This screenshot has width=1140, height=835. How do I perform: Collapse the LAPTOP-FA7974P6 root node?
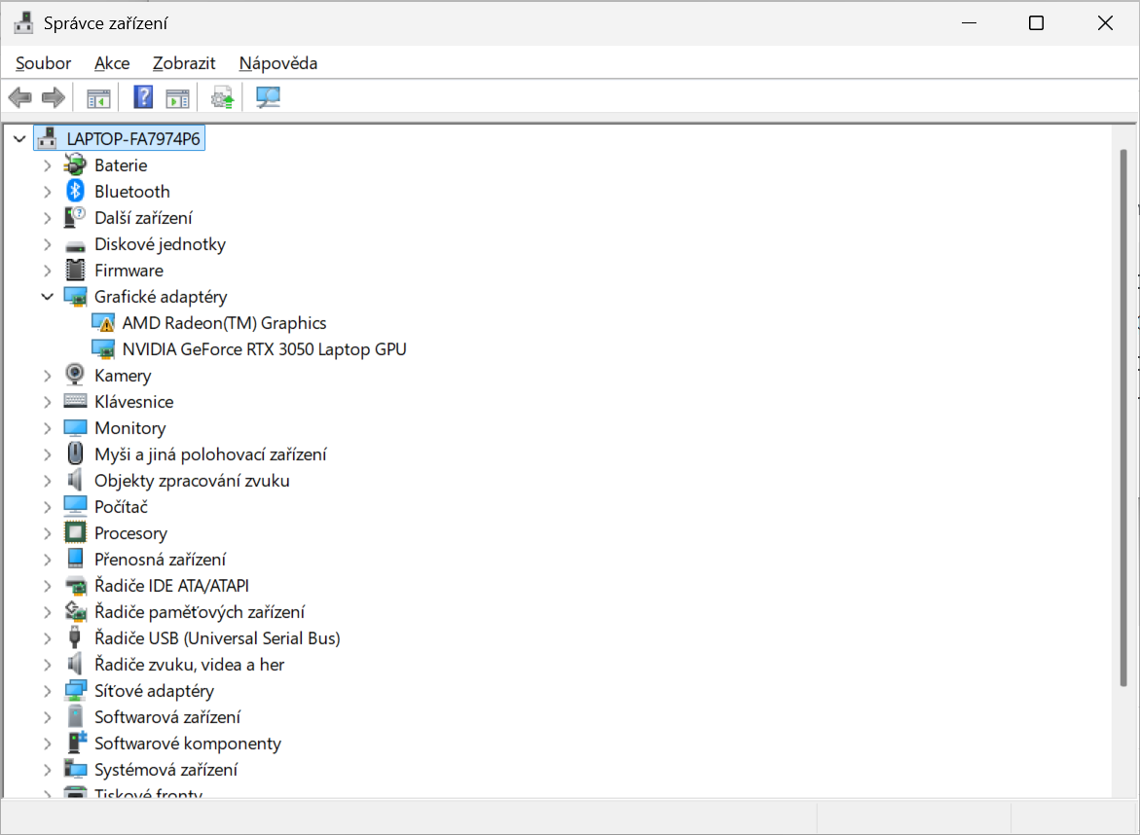coord(19,138)
